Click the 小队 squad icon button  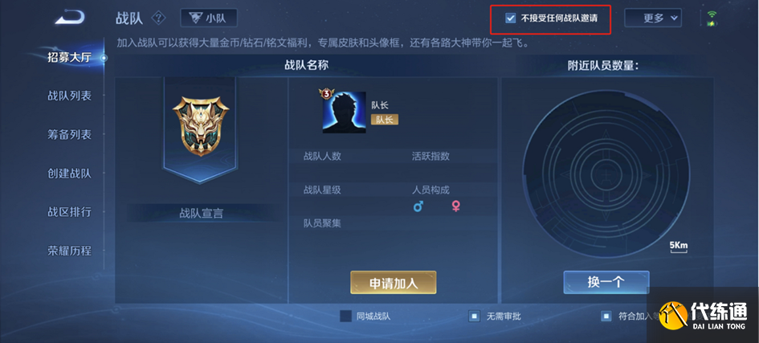coord(209,18)
